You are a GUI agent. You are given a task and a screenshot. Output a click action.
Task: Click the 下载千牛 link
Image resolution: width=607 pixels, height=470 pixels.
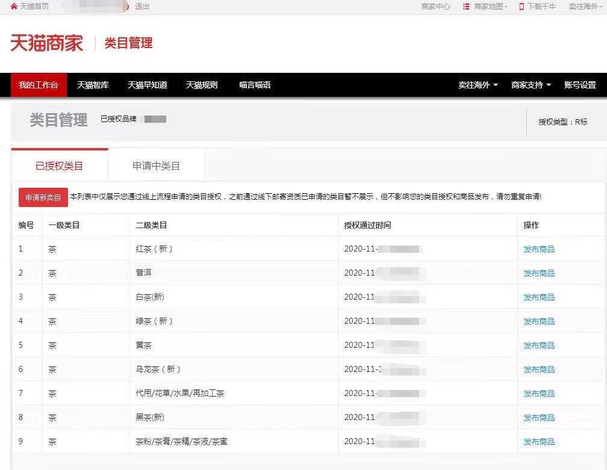point(541,7)
